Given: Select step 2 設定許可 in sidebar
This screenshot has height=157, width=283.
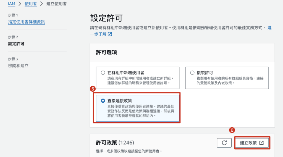Looking at the screenshot, I should pos(16,44).
